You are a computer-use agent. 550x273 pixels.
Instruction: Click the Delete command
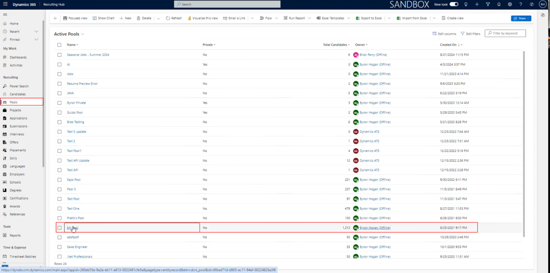(144, 18)
